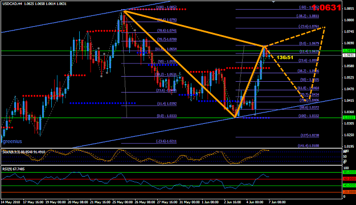
Task: Select the large red 1.0631 price label
Action: 327,8
